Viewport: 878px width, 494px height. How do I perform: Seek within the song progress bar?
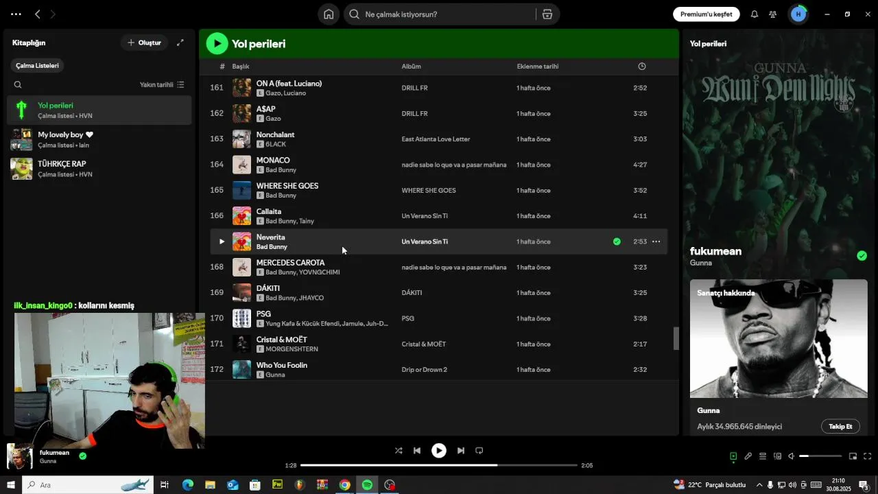click(x=439, y=465)
